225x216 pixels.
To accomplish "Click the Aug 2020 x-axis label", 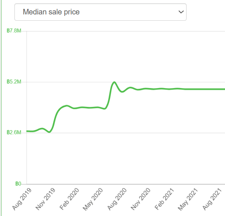I will (x=117, y=199).
